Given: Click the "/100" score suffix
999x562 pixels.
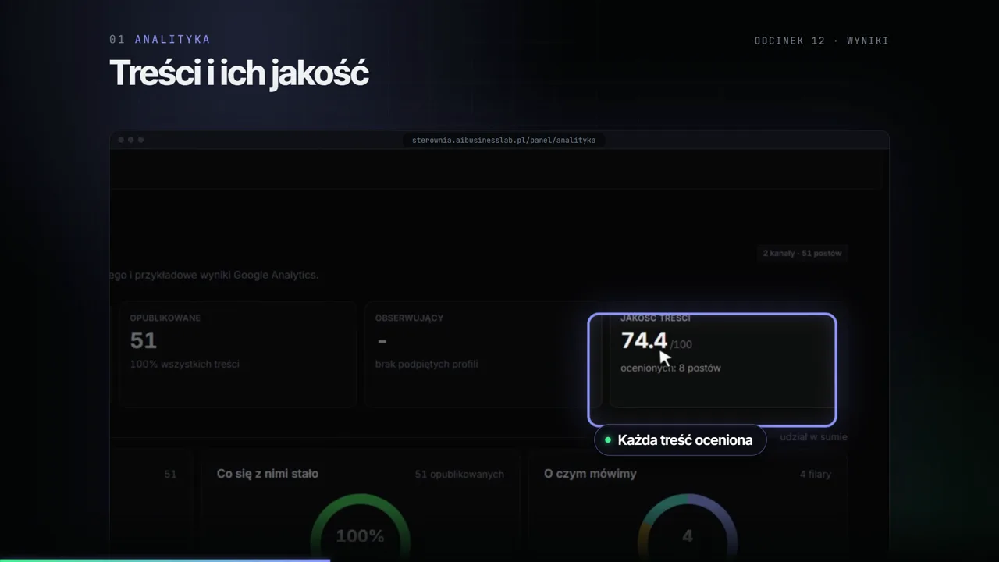Looking at the screenshot, I should [x=681, y=344].
